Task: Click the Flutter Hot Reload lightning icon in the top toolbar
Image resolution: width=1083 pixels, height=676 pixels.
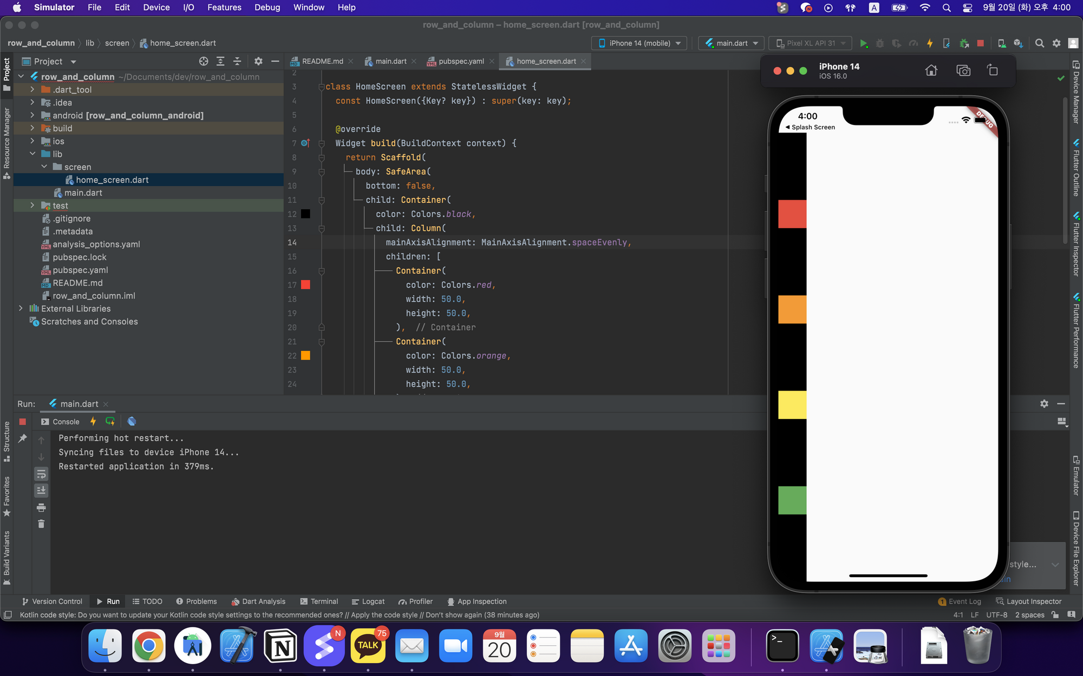Action: [x=930, y=43]
